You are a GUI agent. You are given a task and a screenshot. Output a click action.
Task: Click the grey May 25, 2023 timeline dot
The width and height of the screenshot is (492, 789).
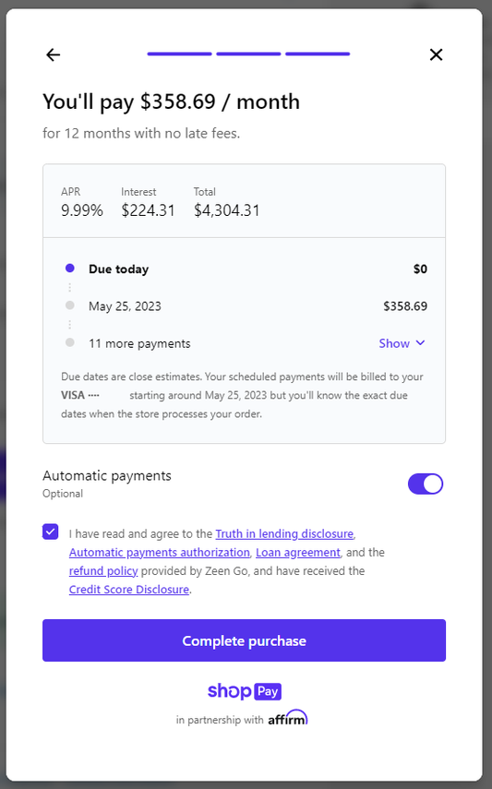(x=70, y=305)
